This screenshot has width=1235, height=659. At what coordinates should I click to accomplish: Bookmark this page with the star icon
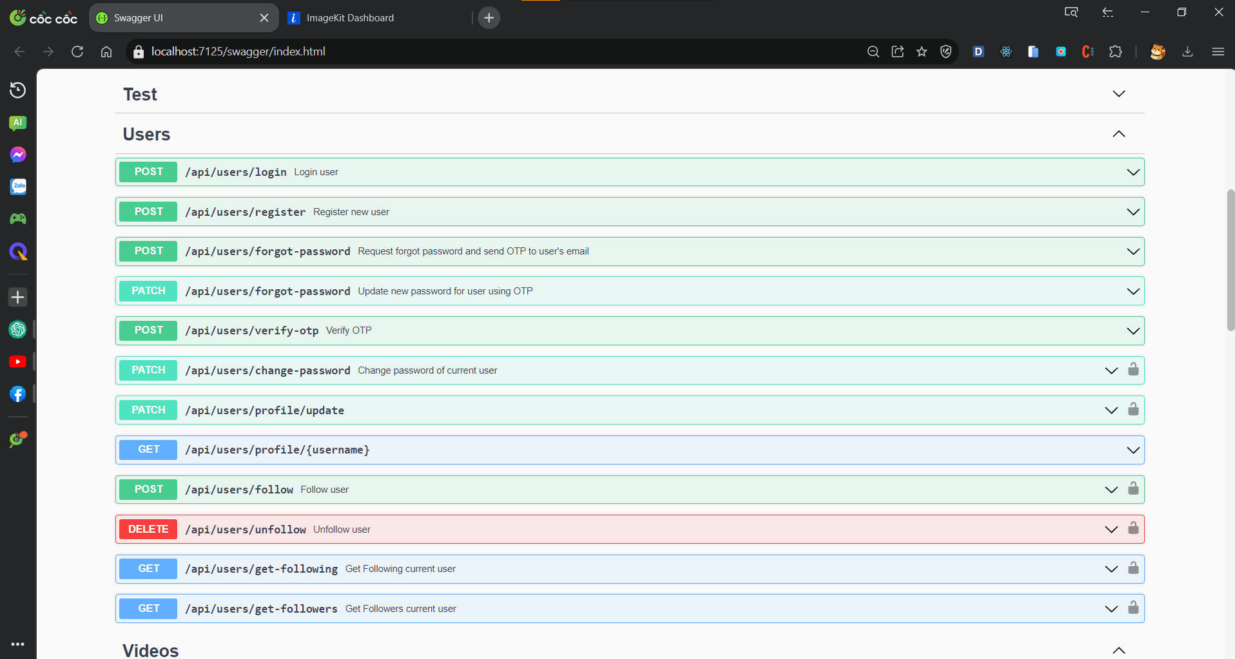[x=922, y=52]
